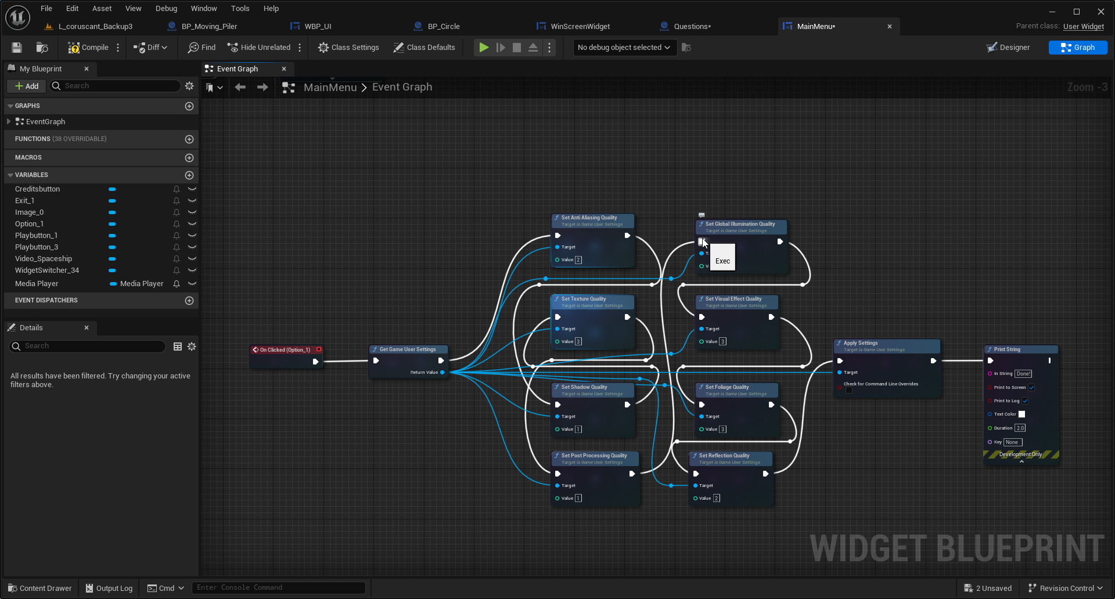Open play mode options menu

coord(549,48)
